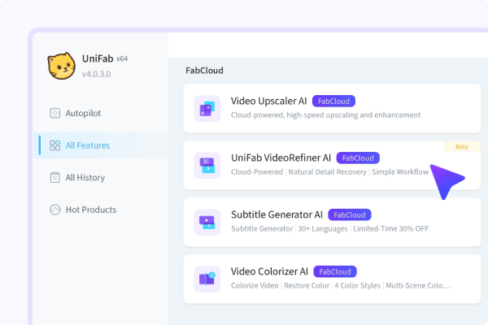
Task: Click the Video Colorizer AI icon
Action: pos(207,279)
